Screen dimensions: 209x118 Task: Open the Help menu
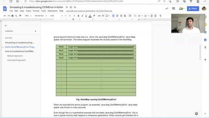coord(61,11)
